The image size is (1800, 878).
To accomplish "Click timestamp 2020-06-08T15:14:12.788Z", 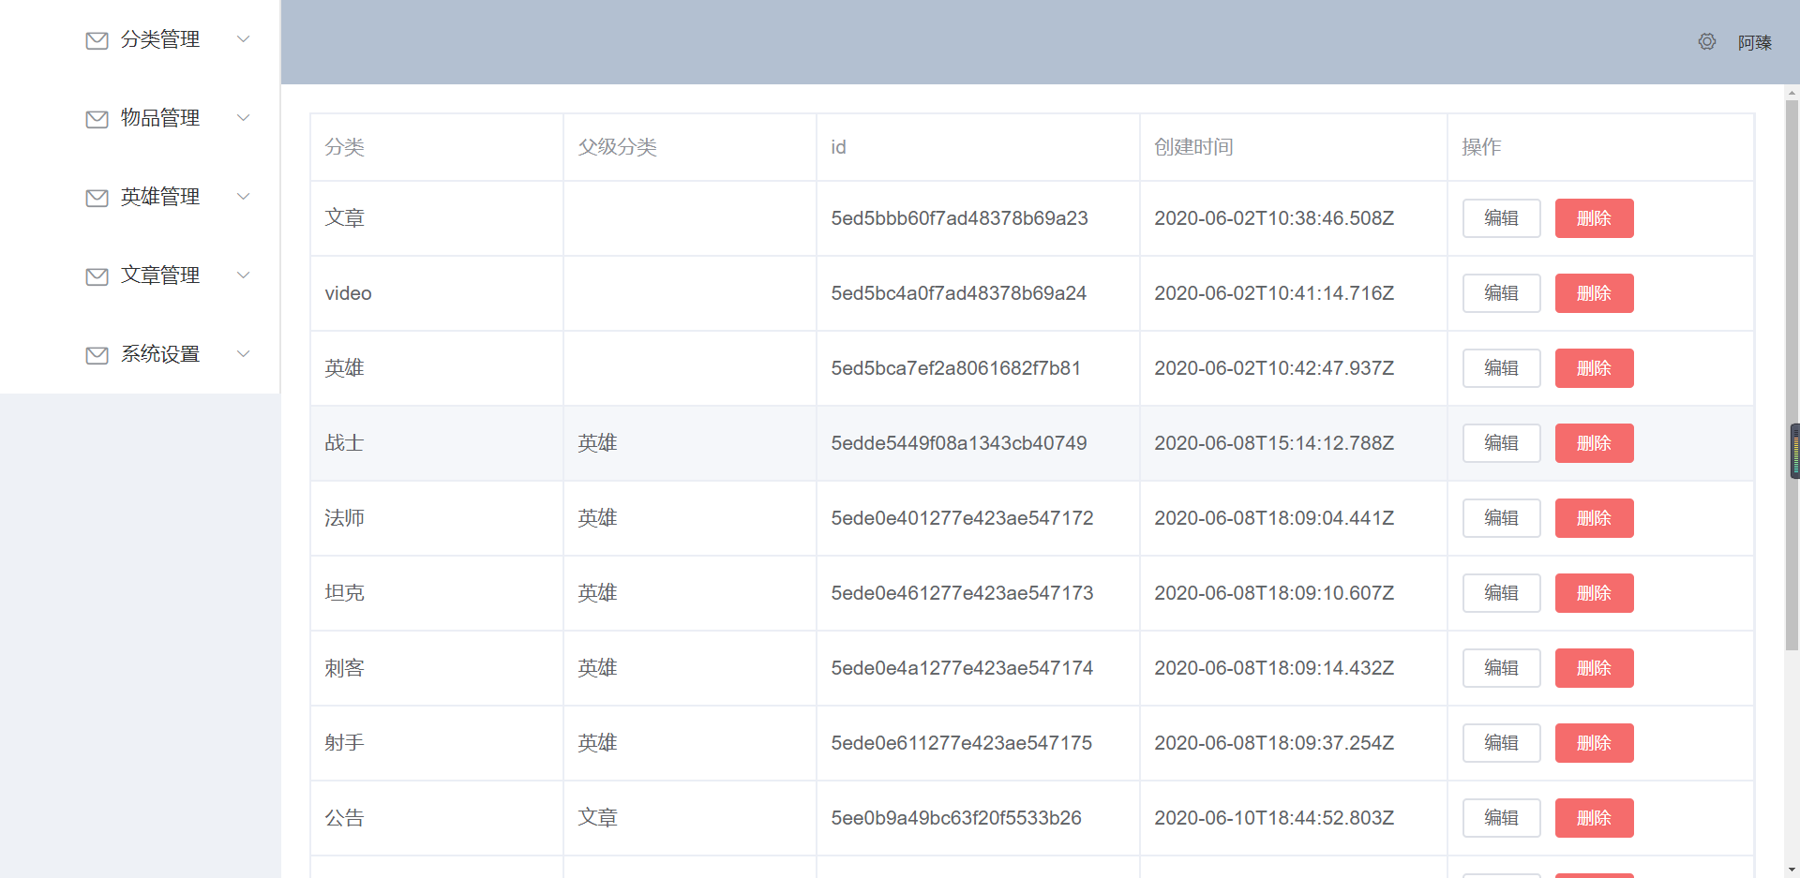I will click(1274, 443).
